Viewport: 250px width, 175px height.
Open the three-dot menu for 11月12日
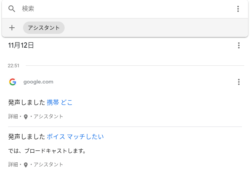pyautogui.click(x=239, y=45)
